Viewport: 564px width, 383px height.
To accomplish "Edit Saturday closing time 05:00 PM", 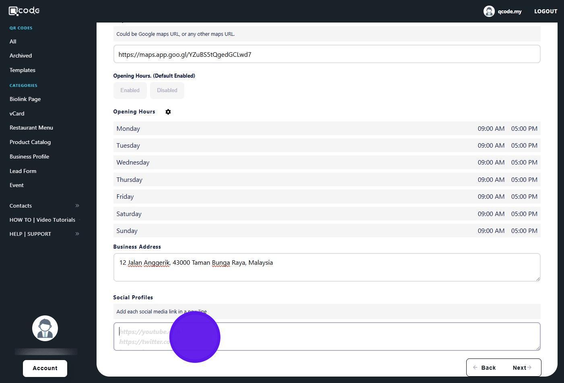I will click(524, 214).
